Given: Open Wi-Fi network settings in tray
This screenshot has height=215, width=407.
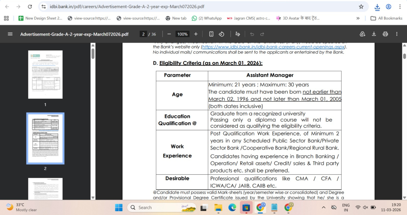Looking at the screenshot, I should tap(358, 207).
